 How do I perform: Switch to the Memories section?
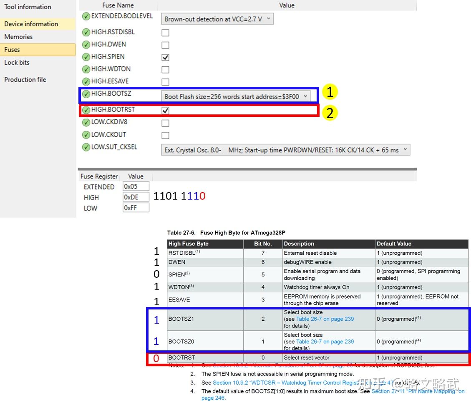click(x=18, y=37)
